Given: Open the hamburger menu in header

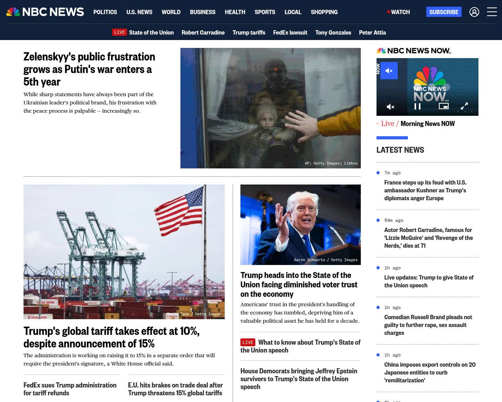Looking at the screenshot, I should coord(492,12).
